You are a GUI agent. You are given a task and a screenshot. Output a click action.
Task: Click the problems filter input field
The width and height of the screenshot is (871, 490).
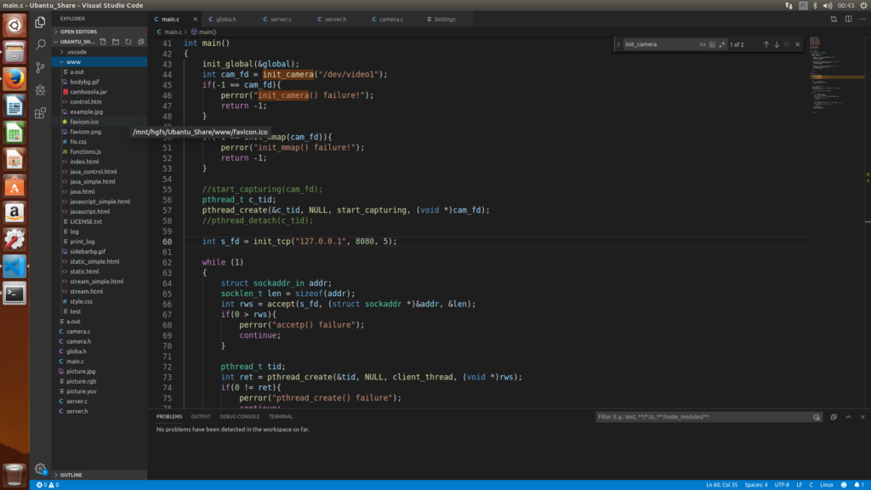[x=702, y=417]
